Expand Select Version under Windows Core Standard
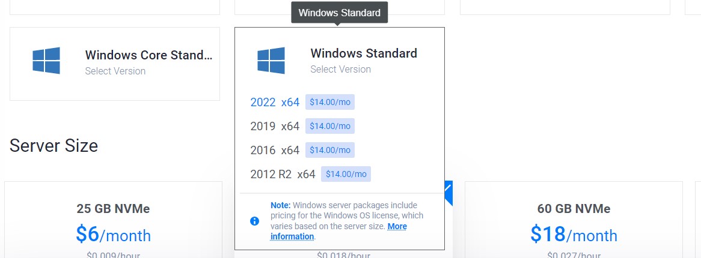This screenshot has height=258, width=701. coord(115,71)
